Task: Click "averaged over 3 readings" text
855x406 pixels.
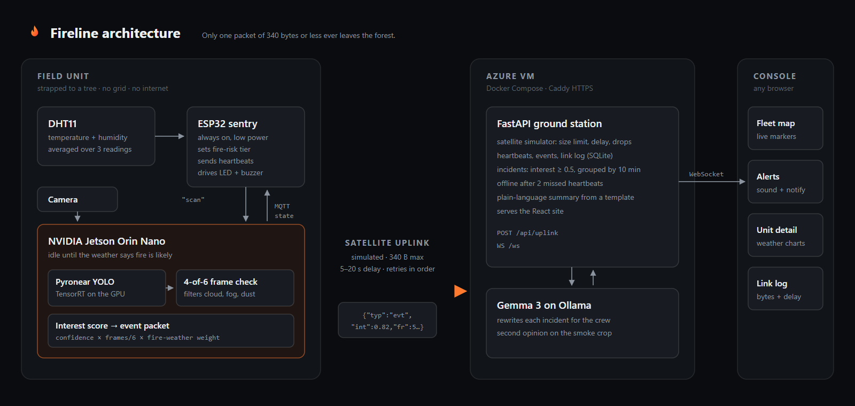Action: coord(90,149)
